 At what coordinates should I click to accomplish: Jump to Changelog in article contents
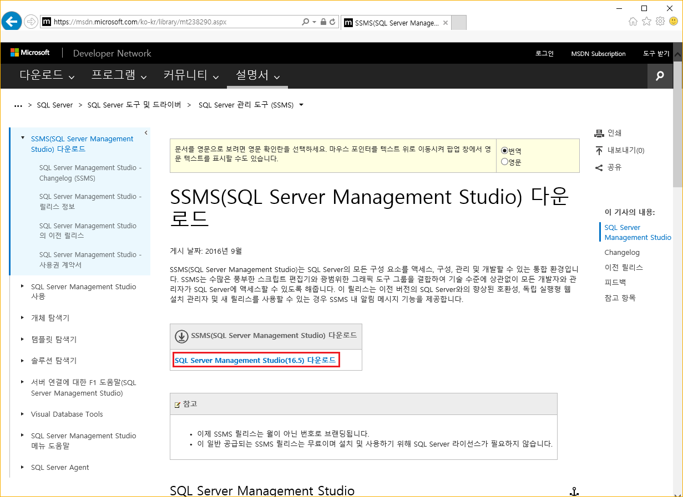(622, 252)
